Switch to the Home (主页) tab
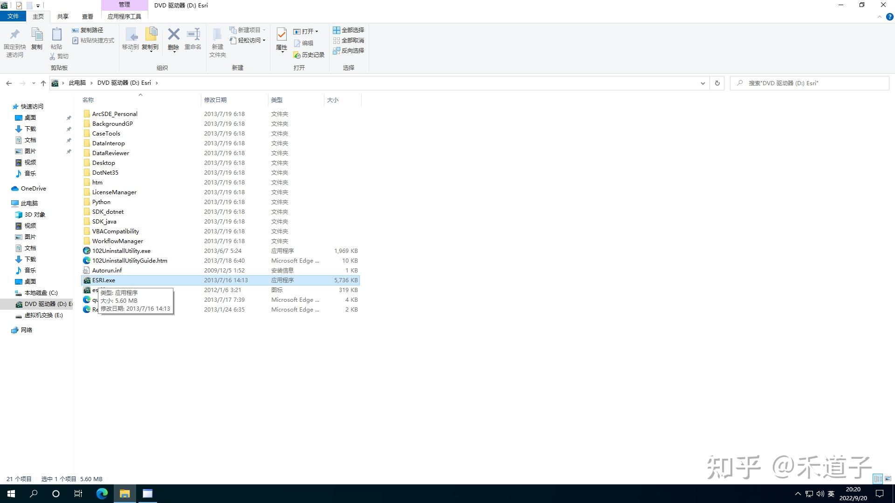The height and width of the screenshot is (503, 895). (38, 16)
